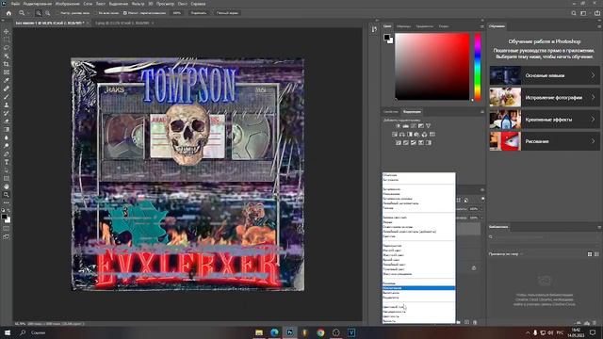Select the Zoom tool in toolbox
The image size is (603, 339).
click(x=7, y=195)
